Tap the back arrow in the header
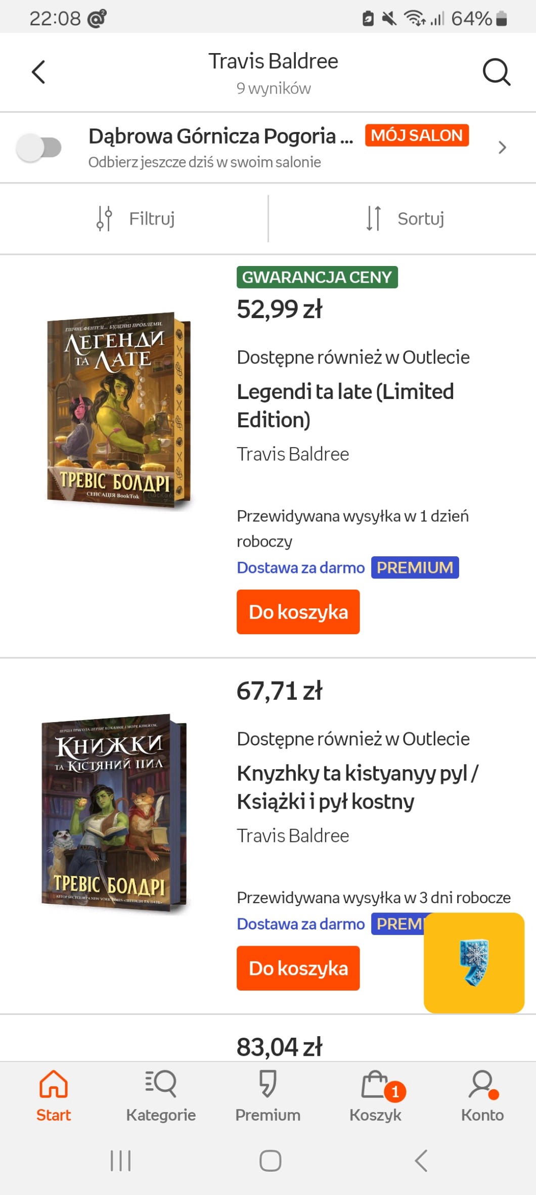 point(39,72)
